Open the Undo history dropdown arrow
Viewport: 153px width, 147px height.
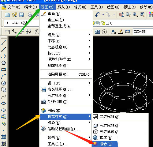[x=103, y=15]
